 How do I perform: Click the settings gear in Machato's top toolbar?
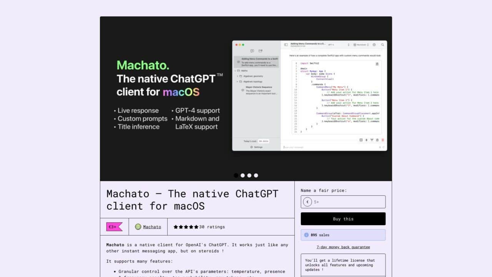pyautogui.click(x=374, y=45)
